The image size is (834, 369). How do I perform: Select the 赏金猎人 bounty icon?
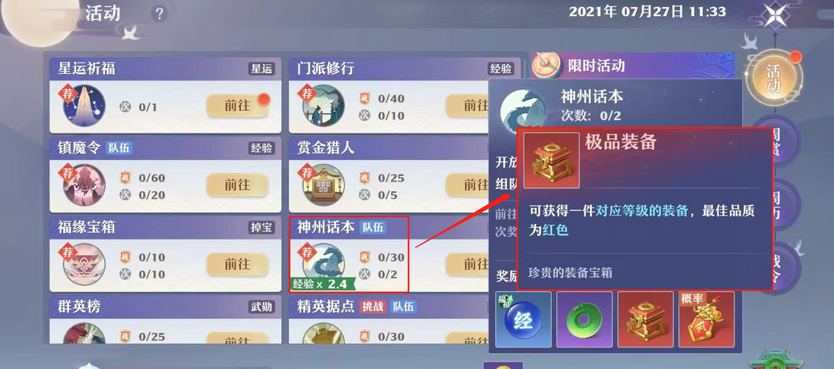(x=323, y=185)
